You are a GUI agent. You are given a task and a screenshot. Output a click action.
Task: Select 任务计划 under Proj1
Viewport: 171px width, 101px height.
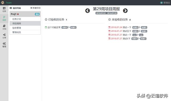25,19
